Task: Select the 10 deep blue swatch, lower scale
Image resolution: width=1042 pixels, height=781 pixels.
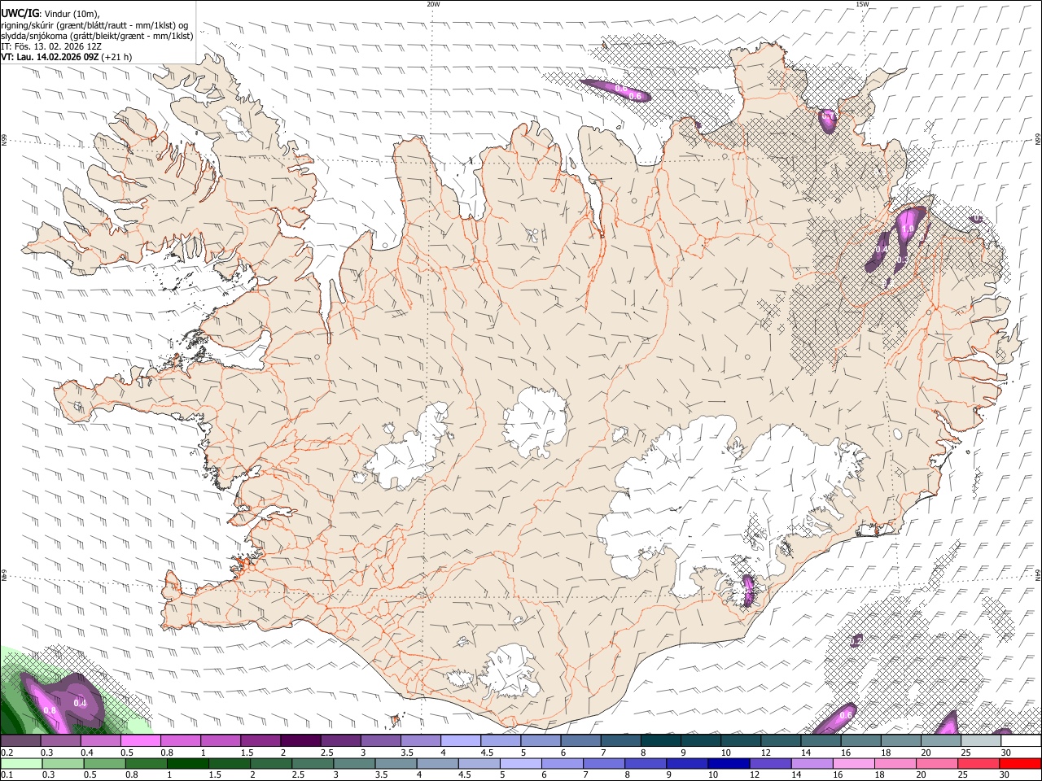Action: (727, 764)
